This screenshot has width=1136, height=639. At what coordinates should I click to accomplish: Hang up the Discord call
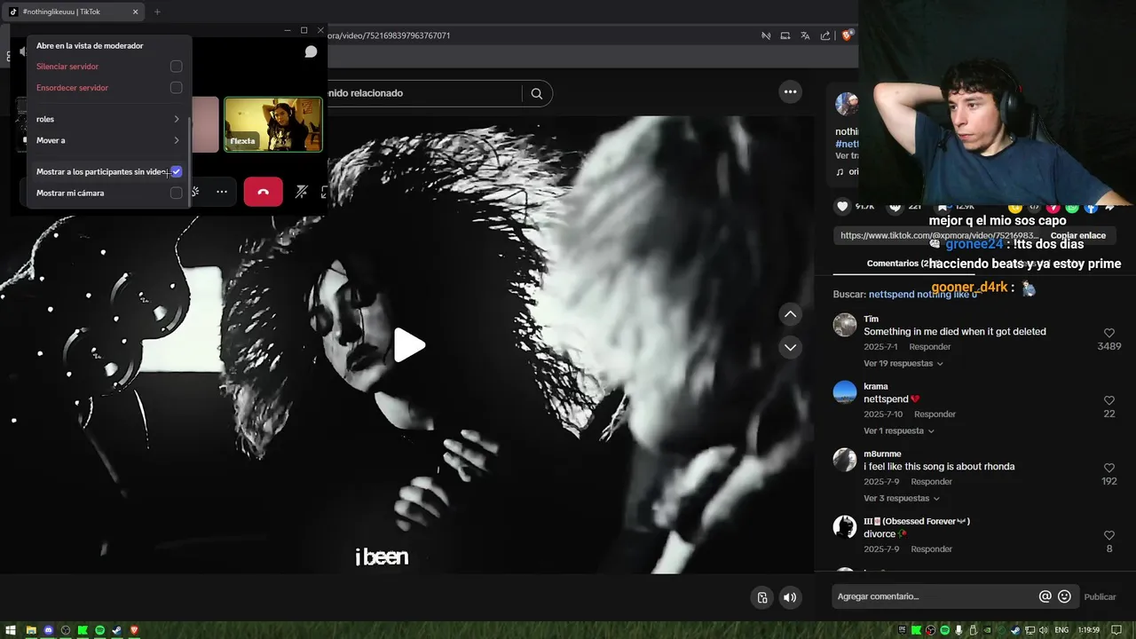[263, 192]
